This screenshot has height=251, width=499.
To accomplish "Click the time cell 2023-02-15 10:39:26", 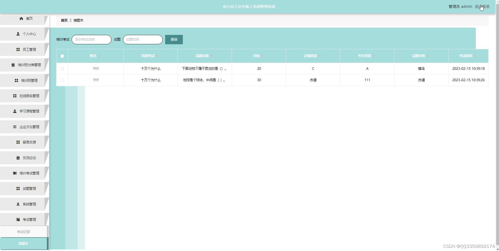I will point(468,80).
